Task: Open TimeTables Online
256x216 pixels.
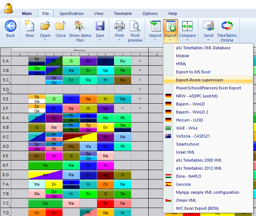Action: [227, 26]
